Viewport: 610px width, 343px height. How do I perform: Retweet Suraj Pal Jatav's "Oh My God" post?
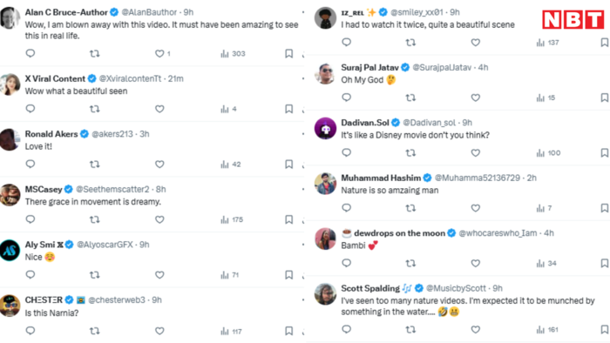(x=410, y=98)
